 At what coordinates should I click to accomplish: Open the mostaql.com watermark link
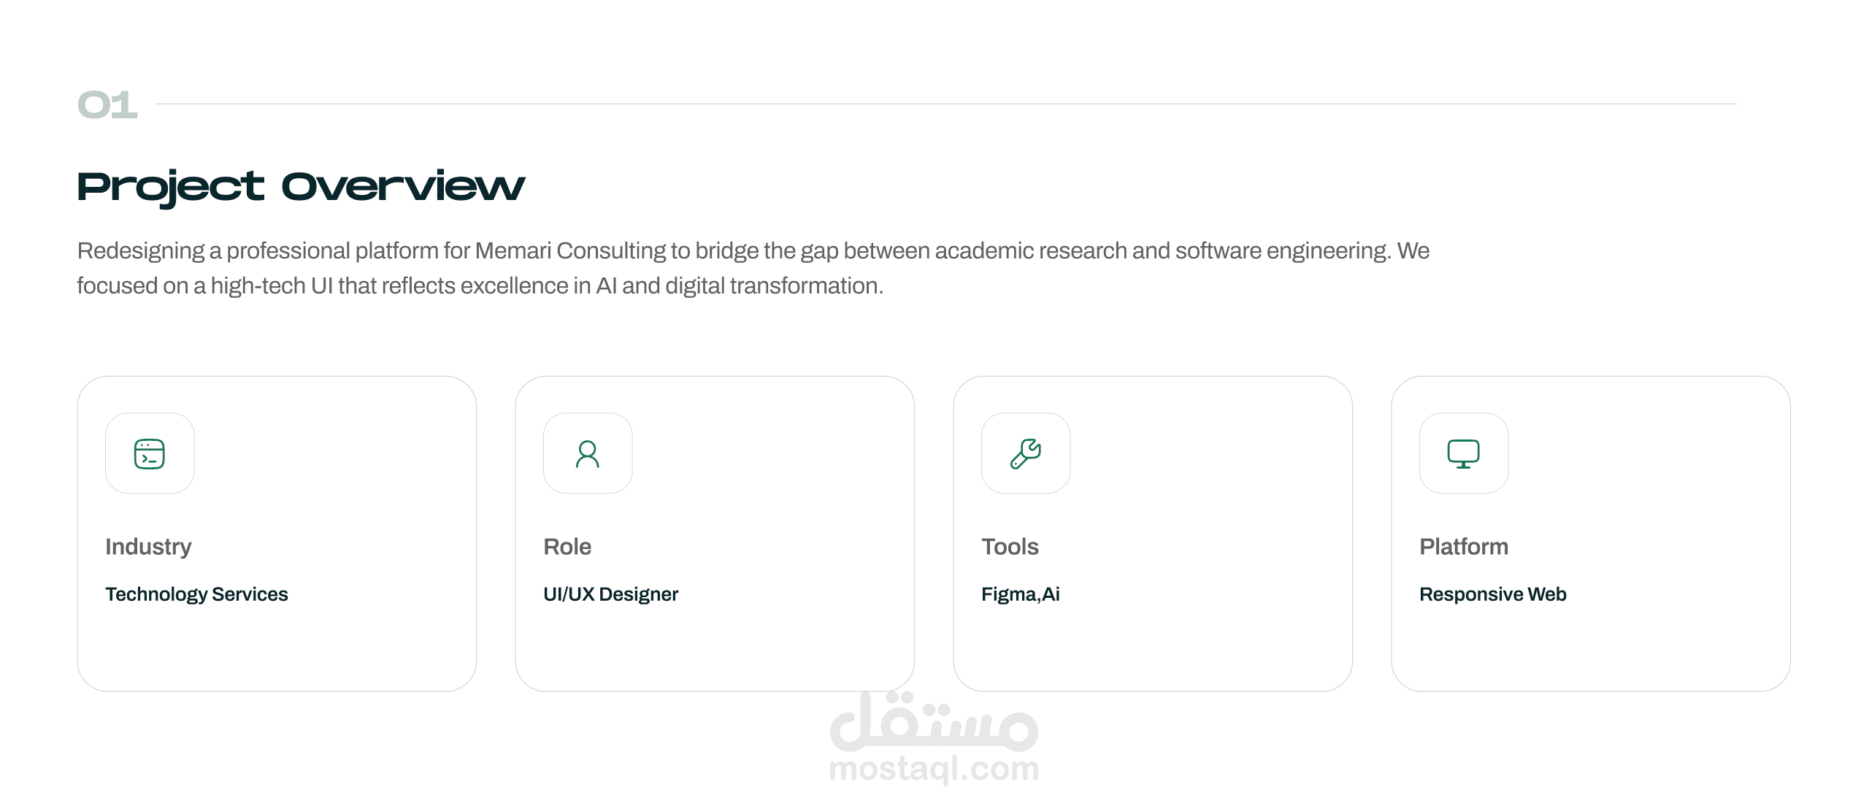coord(934,769)
